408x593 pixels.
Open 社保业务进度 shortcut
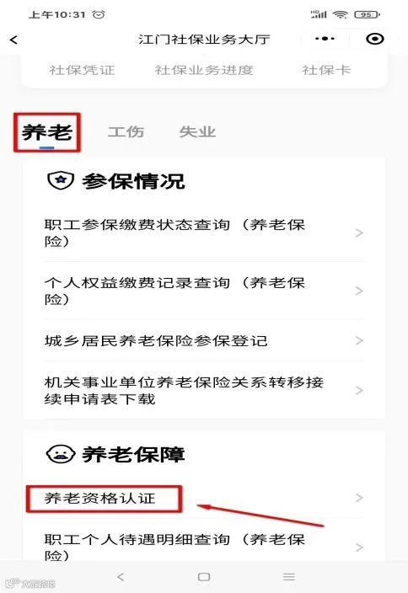coord(204,71)
